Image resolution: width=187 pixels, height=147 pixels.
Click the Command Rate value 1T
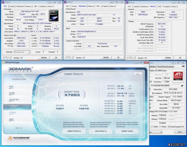[x=162, y=43]
